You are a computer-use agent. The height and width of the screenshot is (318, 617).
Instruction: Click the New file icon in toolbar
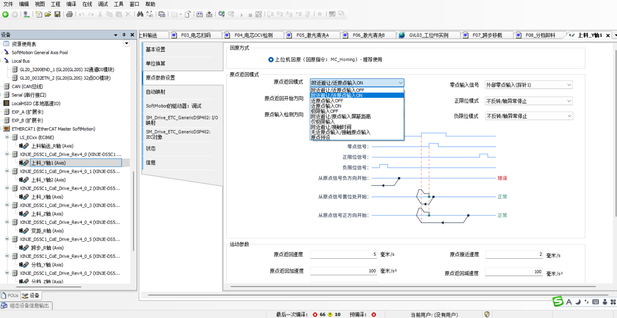pyautogui.click(x=39, y=14)
